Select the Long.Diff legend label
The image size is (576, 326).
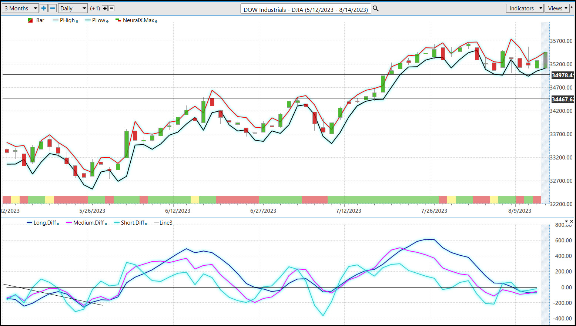coord(45,223)
